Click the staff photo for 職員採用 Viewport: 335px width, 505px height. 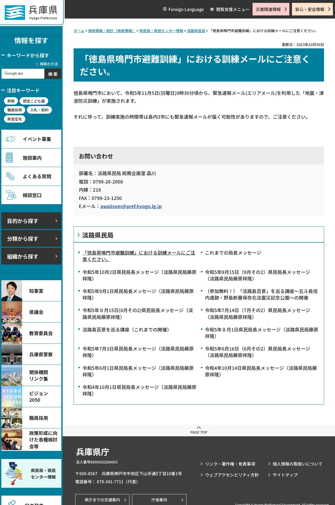pyautogui.click(x=12, y=418)
